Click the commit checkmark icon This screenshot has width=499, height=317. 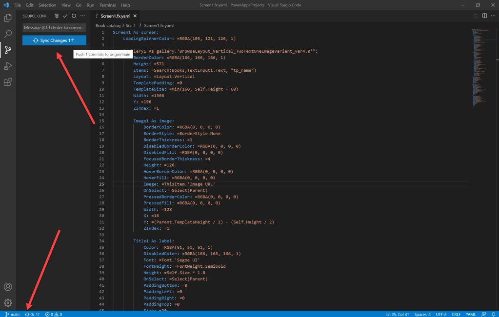pos(65,16)
